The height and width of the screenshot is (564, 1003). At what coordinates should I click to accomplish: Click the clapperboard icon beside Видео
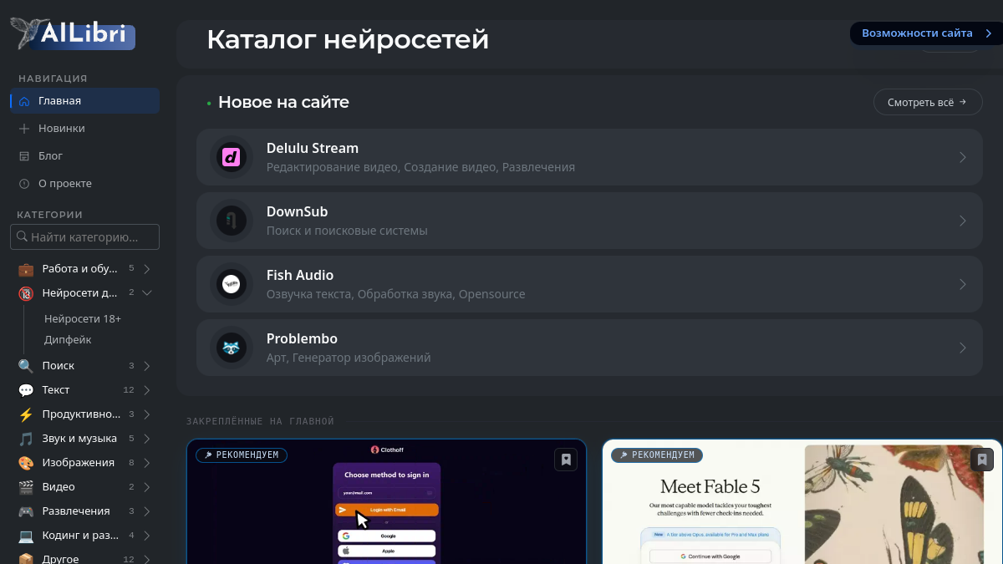26,487
